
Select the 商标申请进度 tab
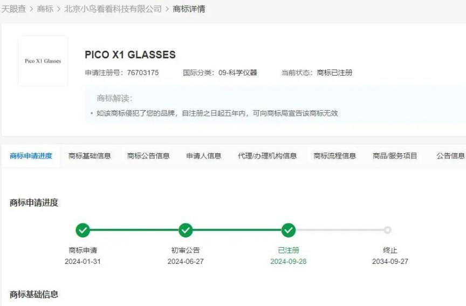(x=31, y=156)
